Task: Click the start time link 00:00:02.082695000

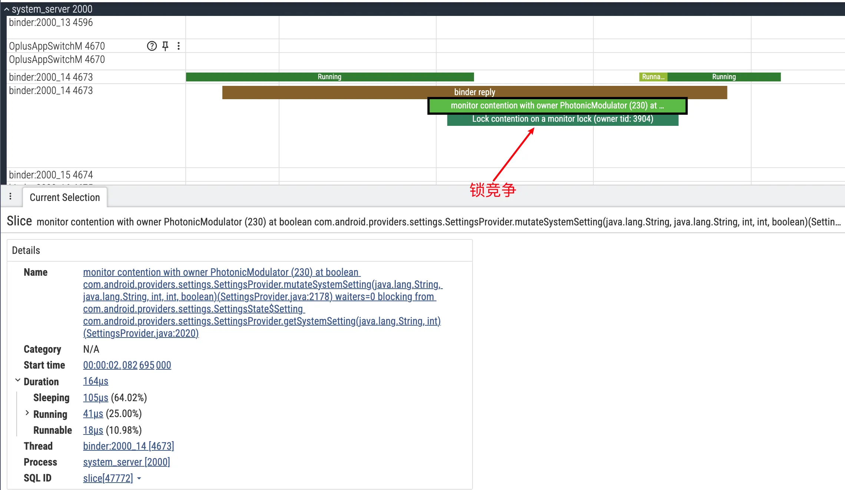Action: (x=127, y=365)
